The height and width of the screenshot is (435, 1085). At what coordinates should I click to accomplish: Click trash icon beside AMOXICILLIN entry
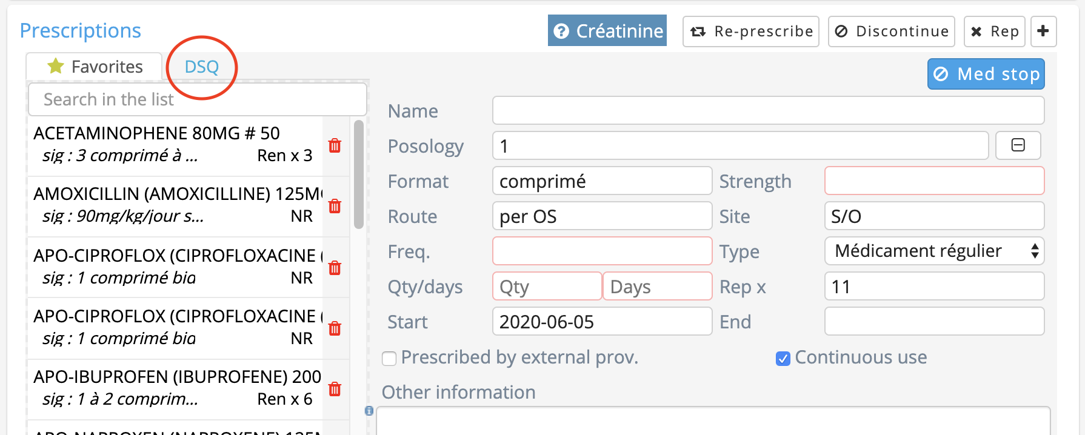coord(335,206)
